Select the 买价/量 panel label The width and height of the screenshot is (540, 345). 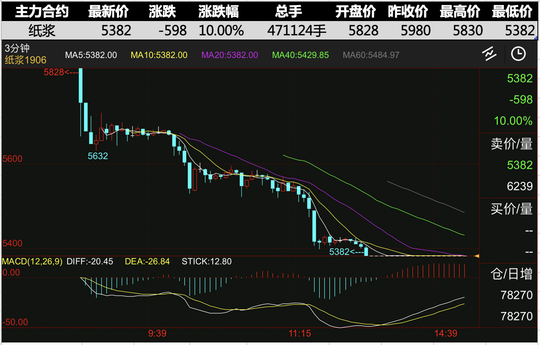coord(512,209)
